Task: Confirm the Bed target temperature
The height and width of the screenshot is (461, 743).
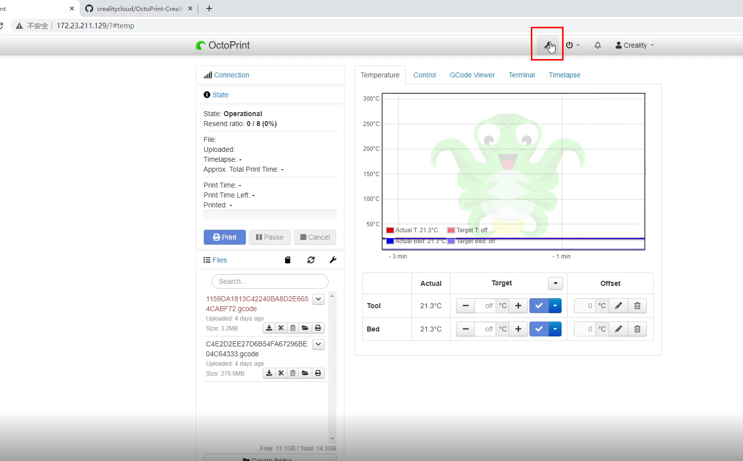Action: [x=539, y=329]
